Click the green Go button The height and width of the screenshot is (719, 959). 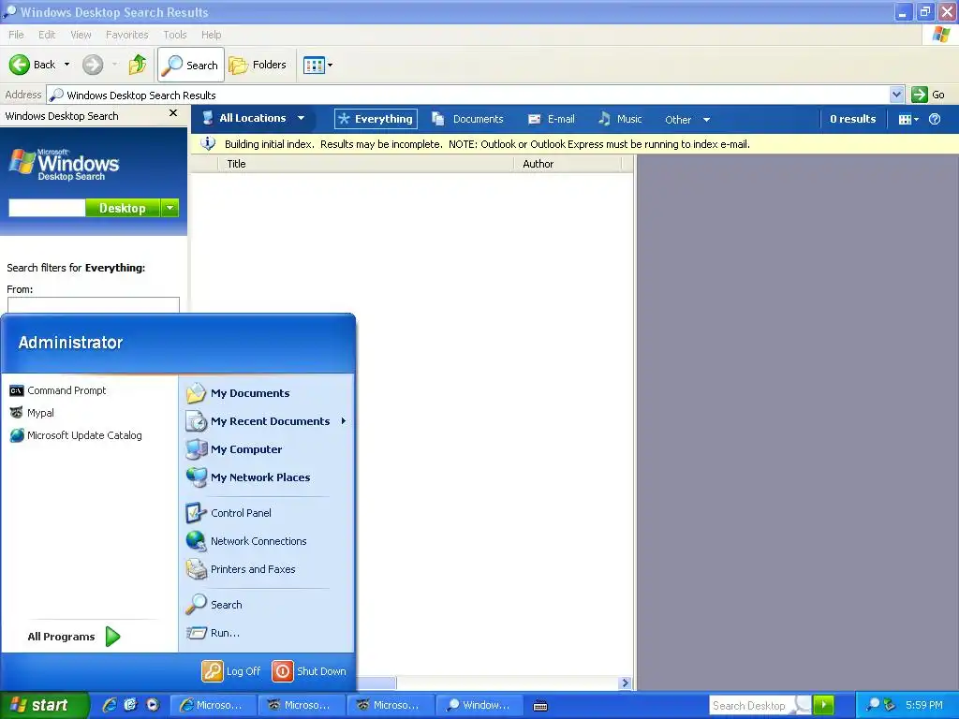928,95
